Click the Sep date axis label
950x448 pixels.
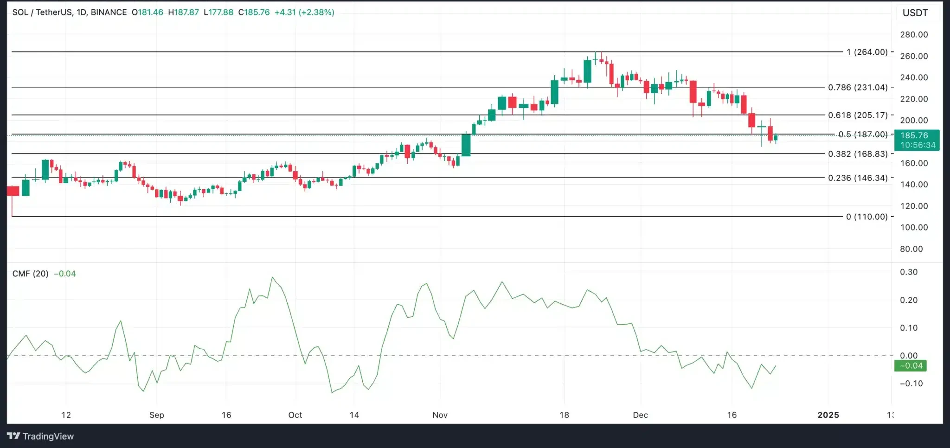pyautogui.click(x=157, y=415)
